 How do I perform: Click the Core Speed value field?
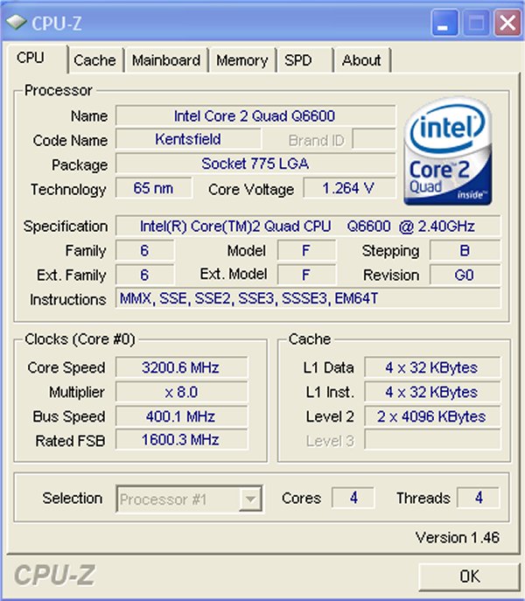point(181,367)
